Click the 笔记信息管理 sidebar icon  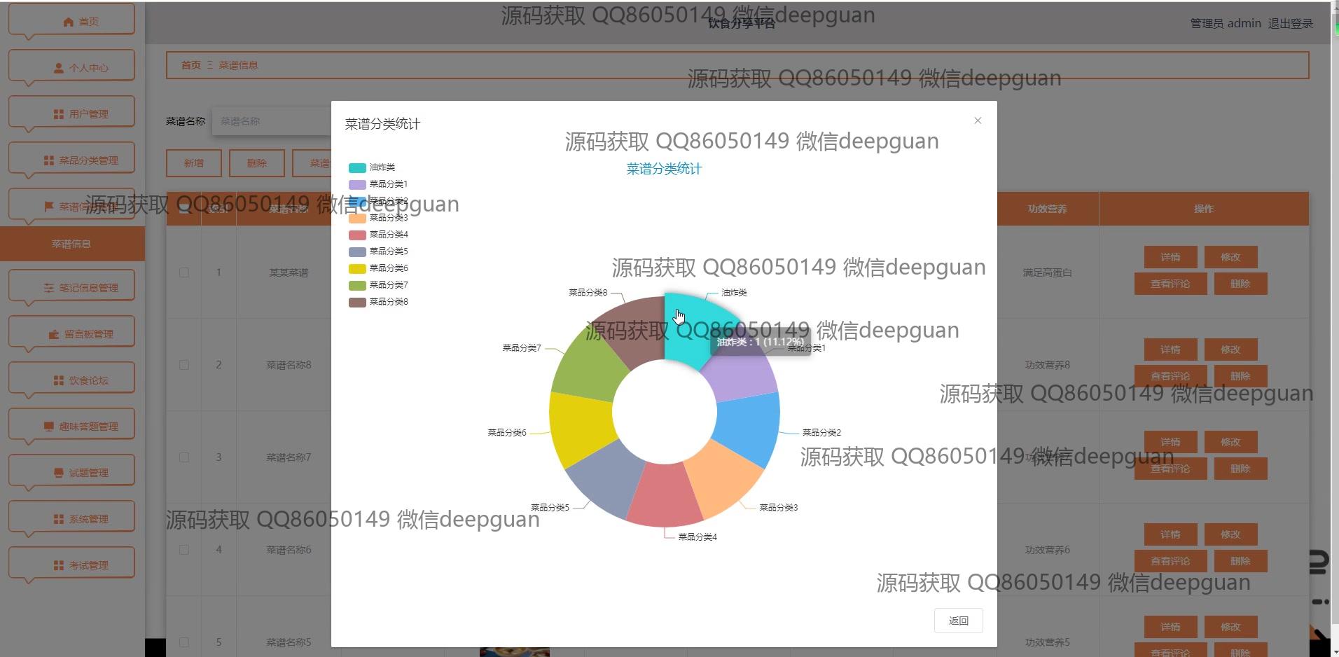pos(48,288)
